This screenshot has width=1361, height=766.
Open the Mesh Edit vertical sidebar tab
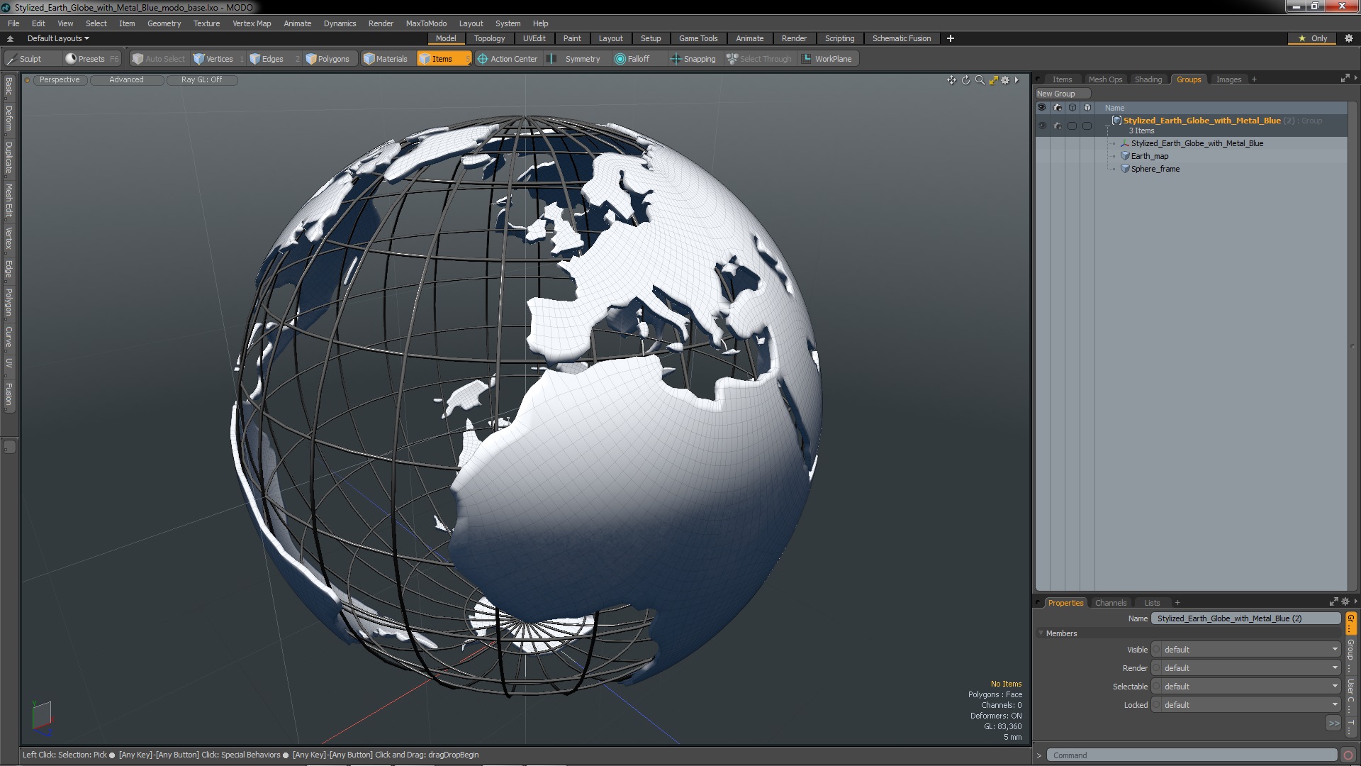pos(9,201)
